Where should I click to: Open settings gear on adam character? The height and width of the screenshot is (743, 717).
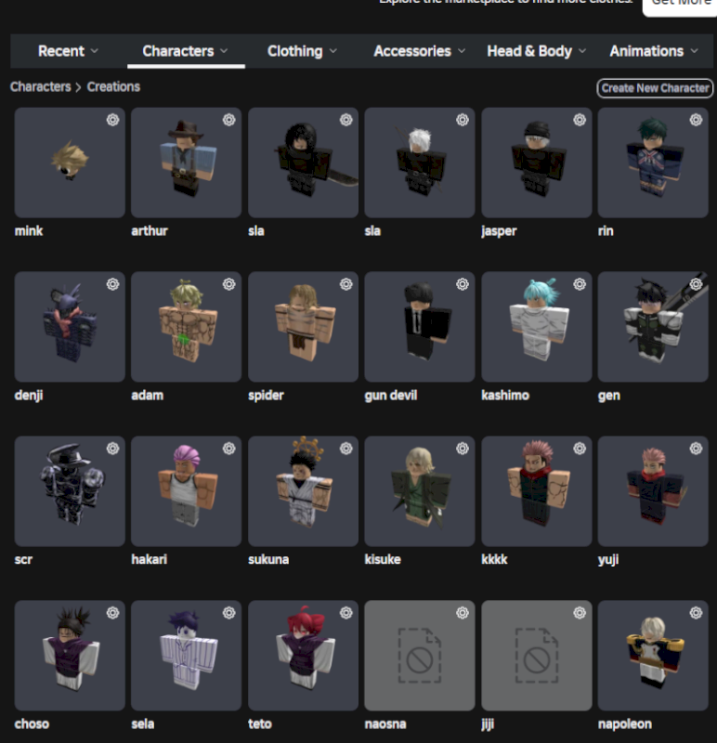pyautogui.click(x=228, y=284)
